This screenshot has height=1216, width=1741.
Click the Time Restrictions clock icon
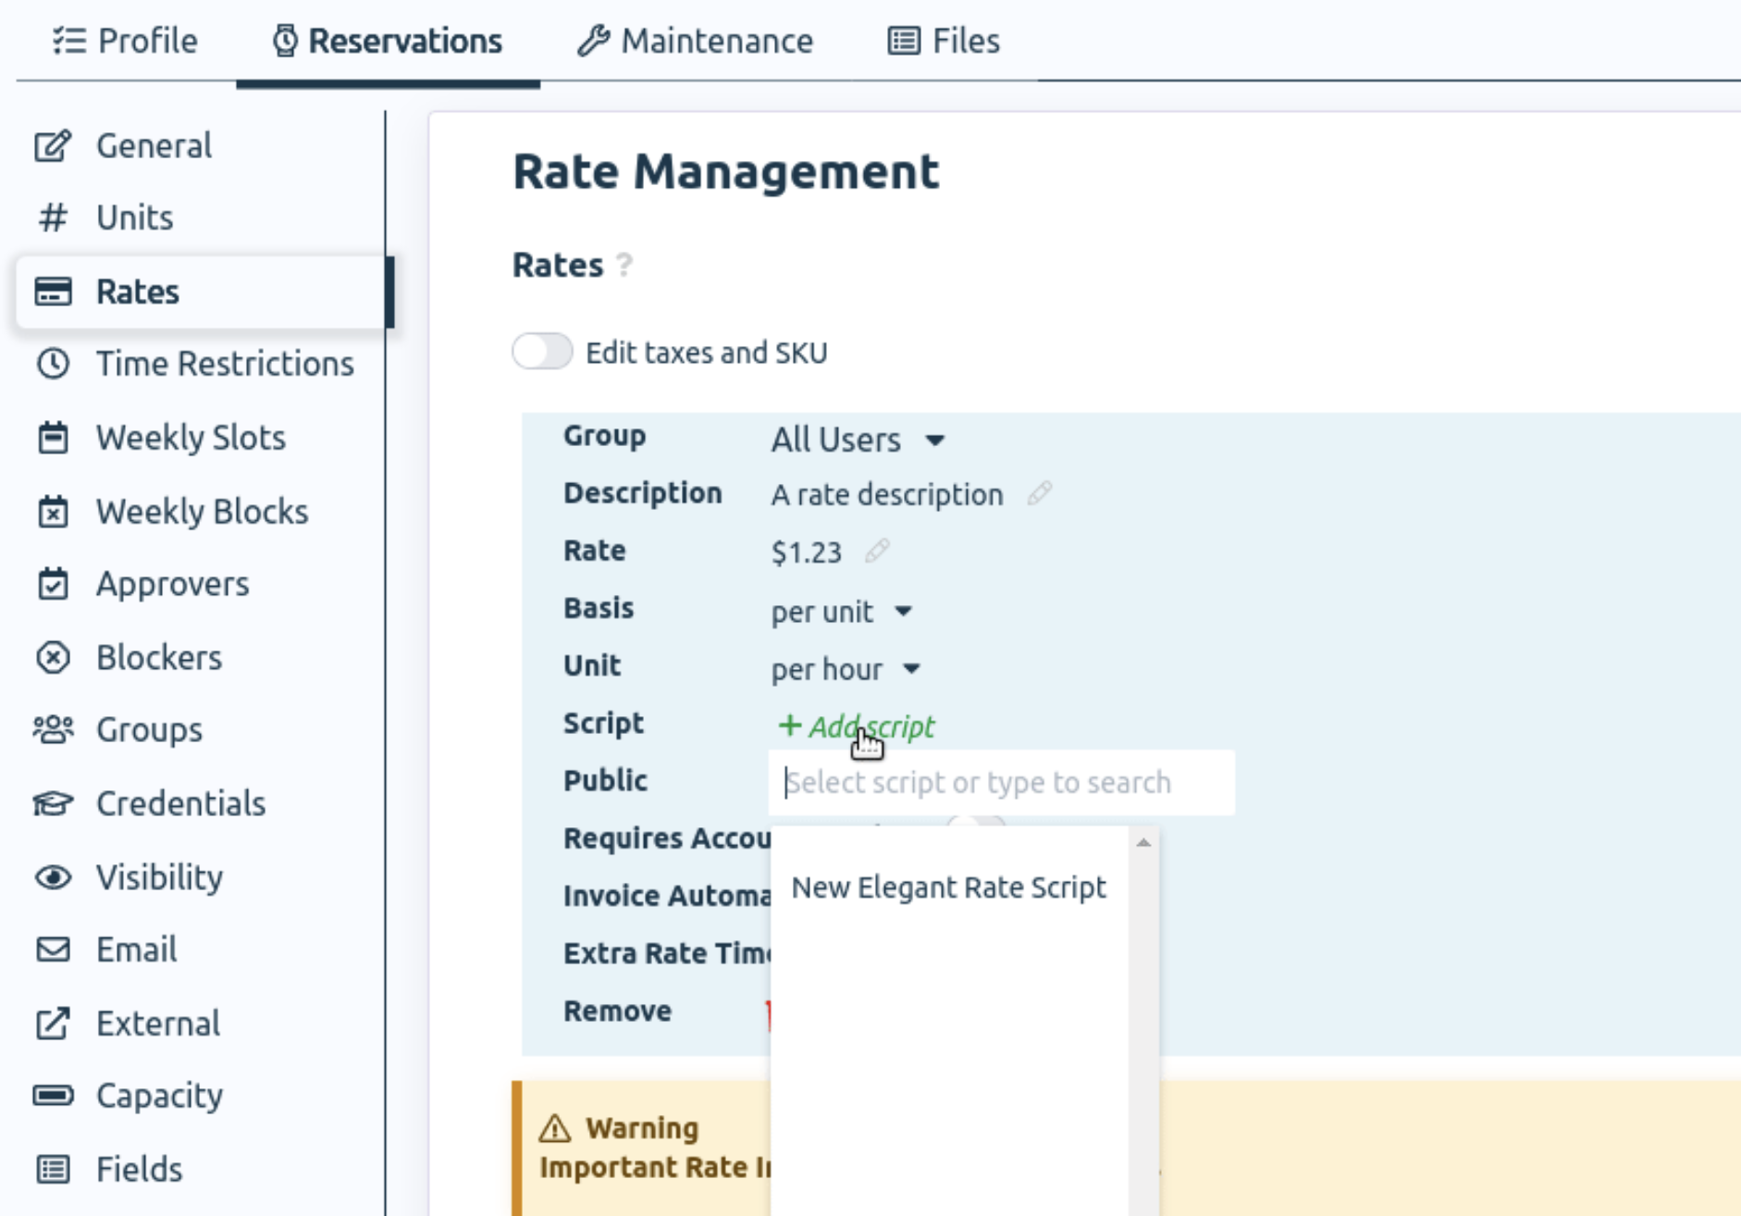coord(52,365)
